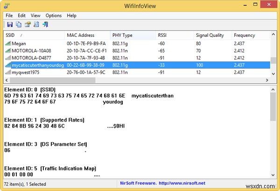This screenshot has width=280, height=191.
Task: Select the Megan network row
Action: pos(137,43)
